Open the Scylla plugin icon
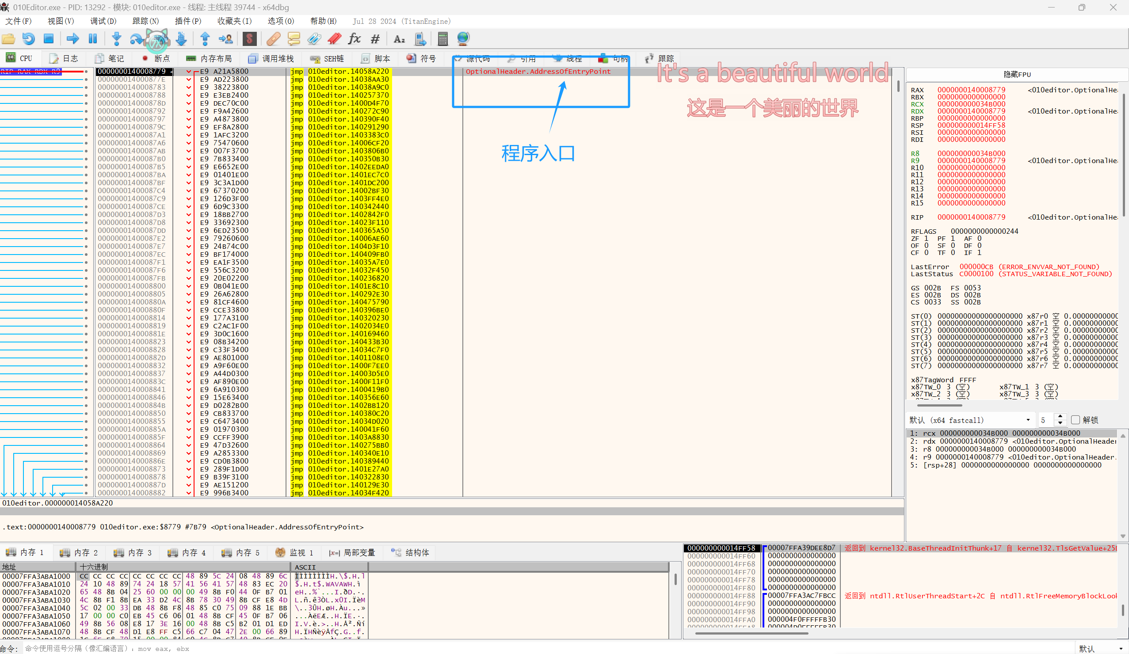The height and width of the screenshot is (654, 1129). click(250, 39)
